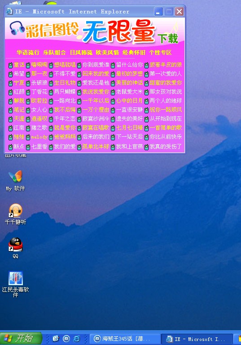Launch 千千静听 music player shortcut
The height and width of the screenshot is (345, 241).
click(15, 214)
